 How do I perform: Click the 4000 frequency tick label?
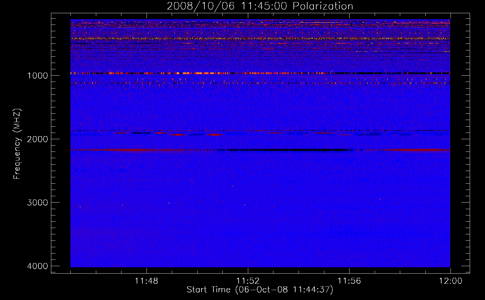pos(37,266)
